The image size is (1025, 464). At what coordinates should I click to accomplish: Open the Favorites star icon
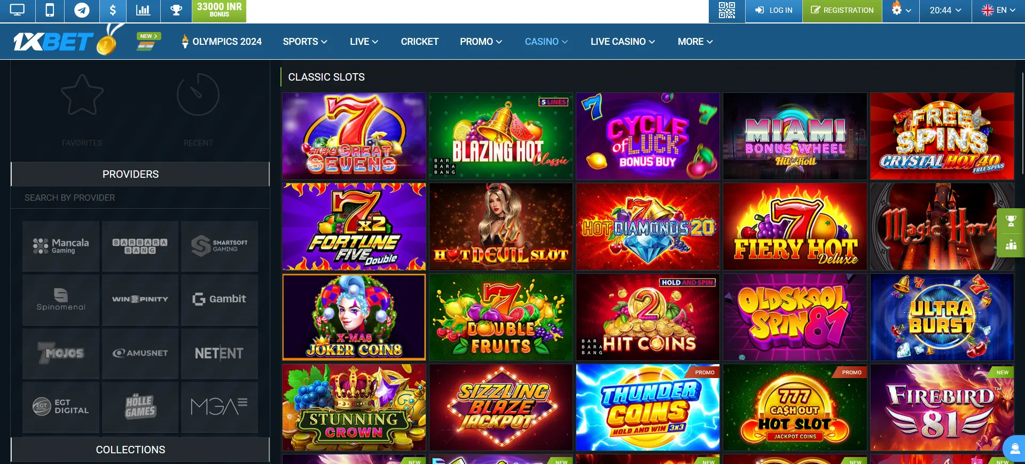82,95
